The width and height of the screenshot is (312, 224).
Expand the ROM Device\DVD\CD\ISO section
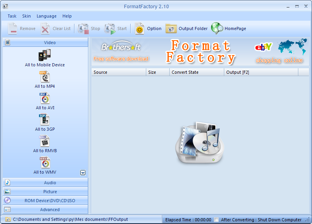coord(45,201)
